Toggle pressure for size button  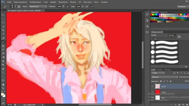pyautogui.click(x=92, y=6)
